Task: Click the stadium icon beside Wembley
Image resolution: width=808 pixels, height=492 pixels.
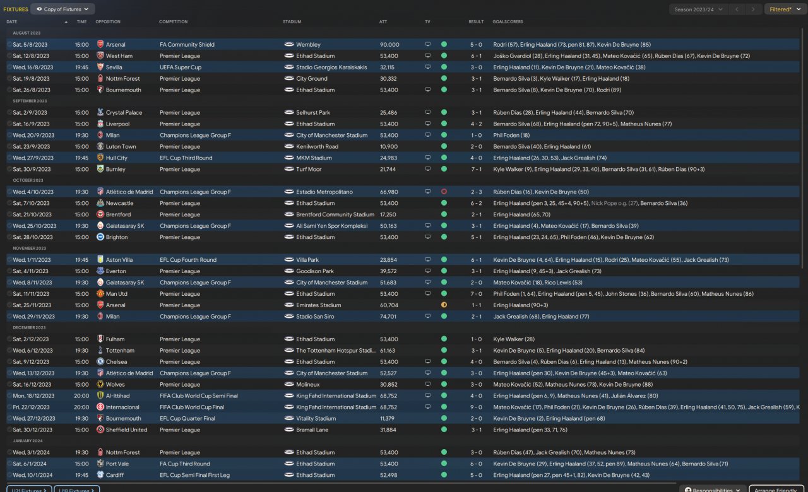Action: tap(289, 45)
